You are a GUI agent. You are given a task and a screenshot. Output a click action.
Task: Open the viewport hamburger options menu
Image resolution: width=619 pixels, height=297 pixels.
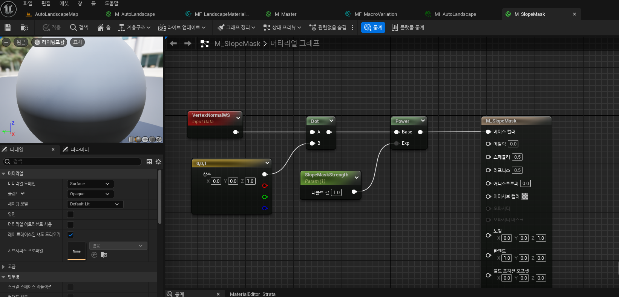point(6,42)
